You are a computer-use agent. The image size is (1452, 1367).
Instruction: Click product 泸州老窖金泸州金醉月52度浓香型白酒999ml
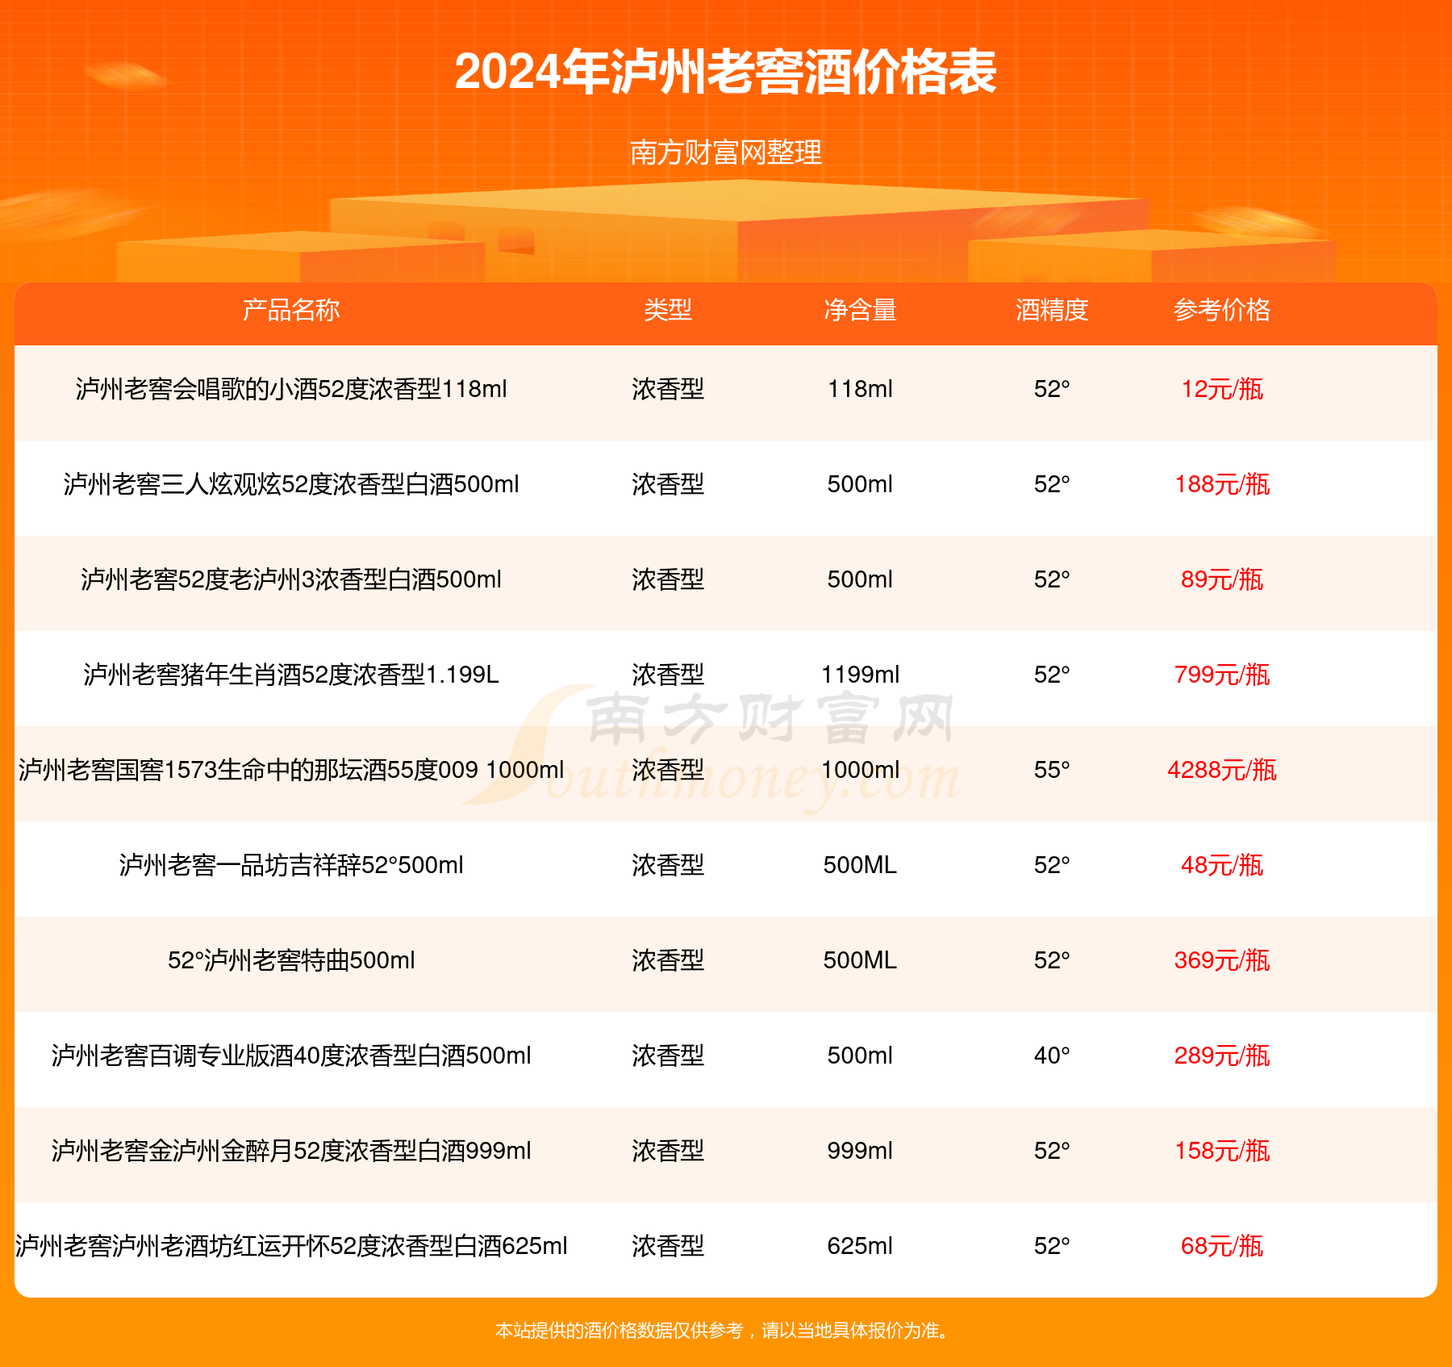click(291, 1151)
